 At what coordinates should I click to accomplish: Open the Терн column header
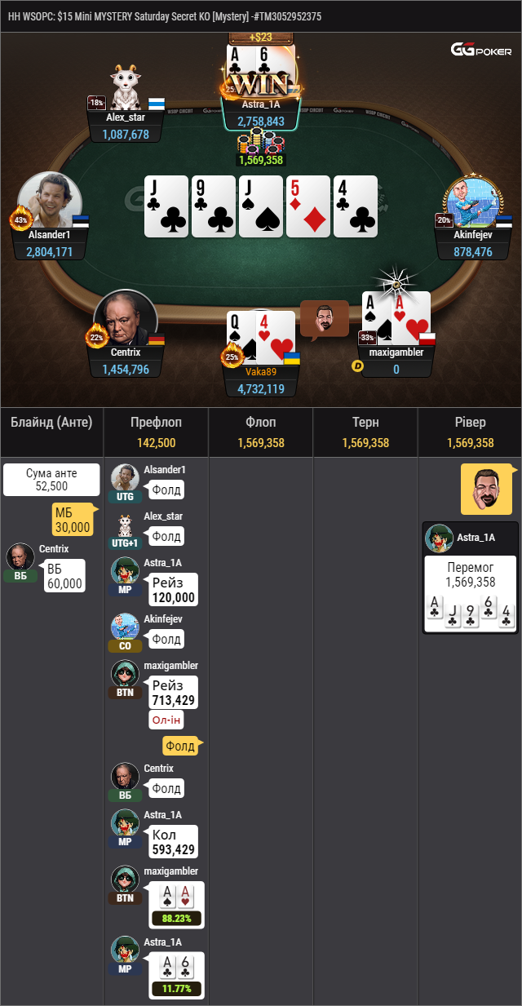[x=365, y=432]
